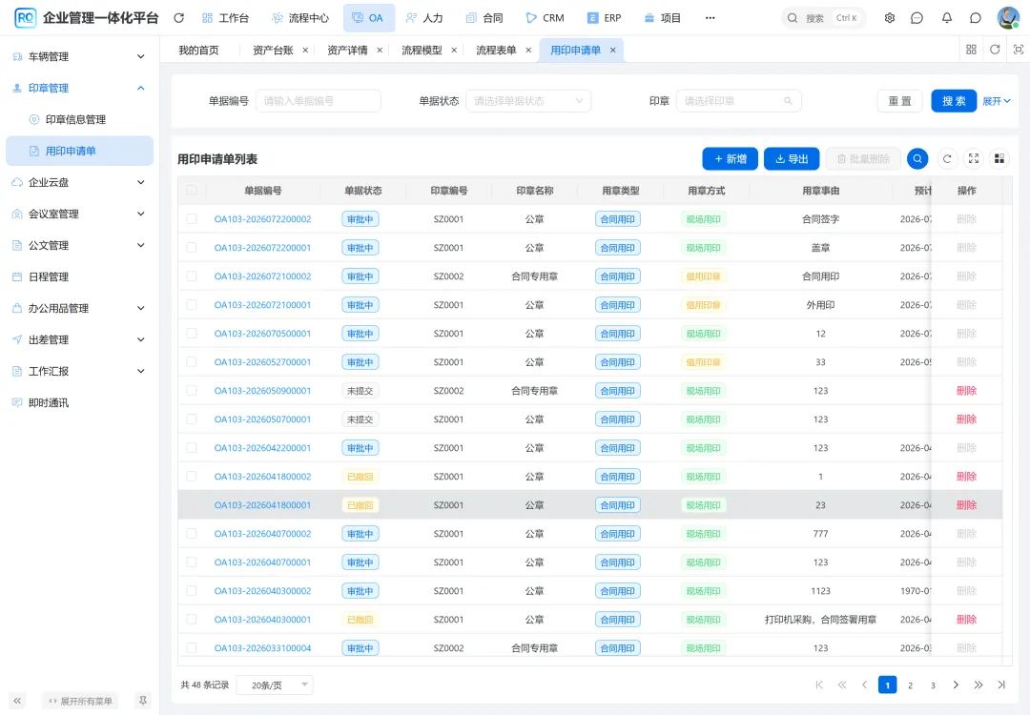Viewport: 1030px width, 715px height.
Task: Close the 用印申请单 tab
Action: pyautogui.click(x=613, y=50)
